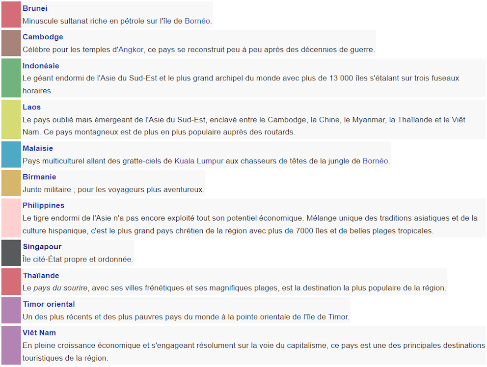
Task: Open the Viêt Nam article link
Action: click(x=39, y=333)
